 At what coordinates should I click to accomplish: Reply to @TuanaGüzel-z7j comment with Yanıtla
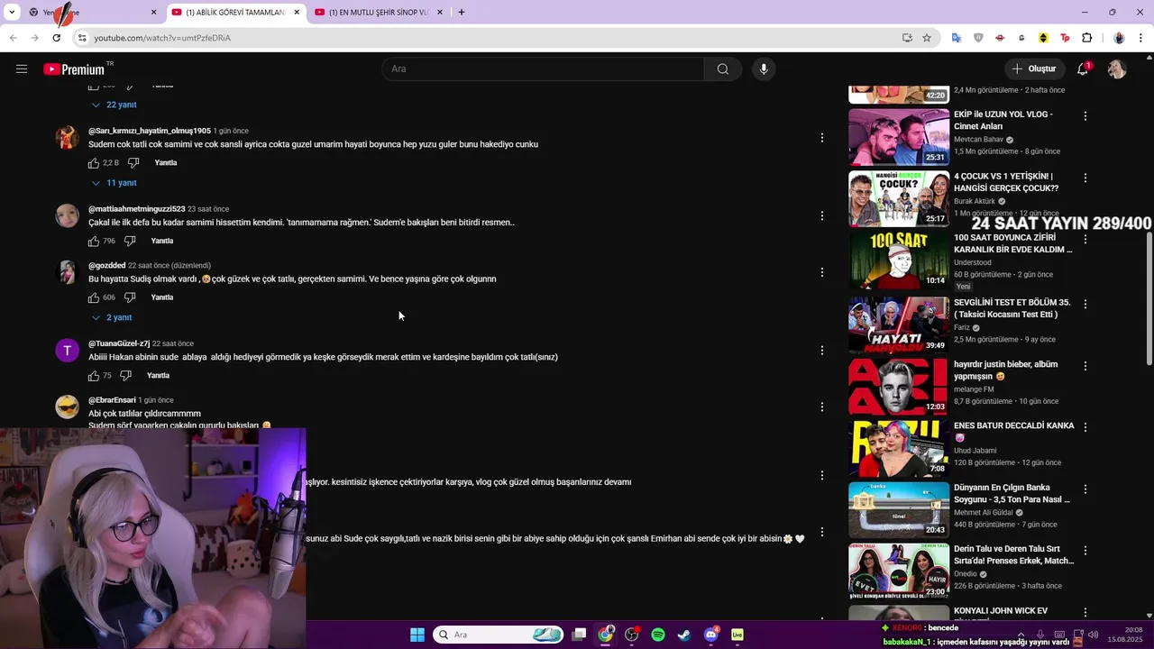click(158, 376)
